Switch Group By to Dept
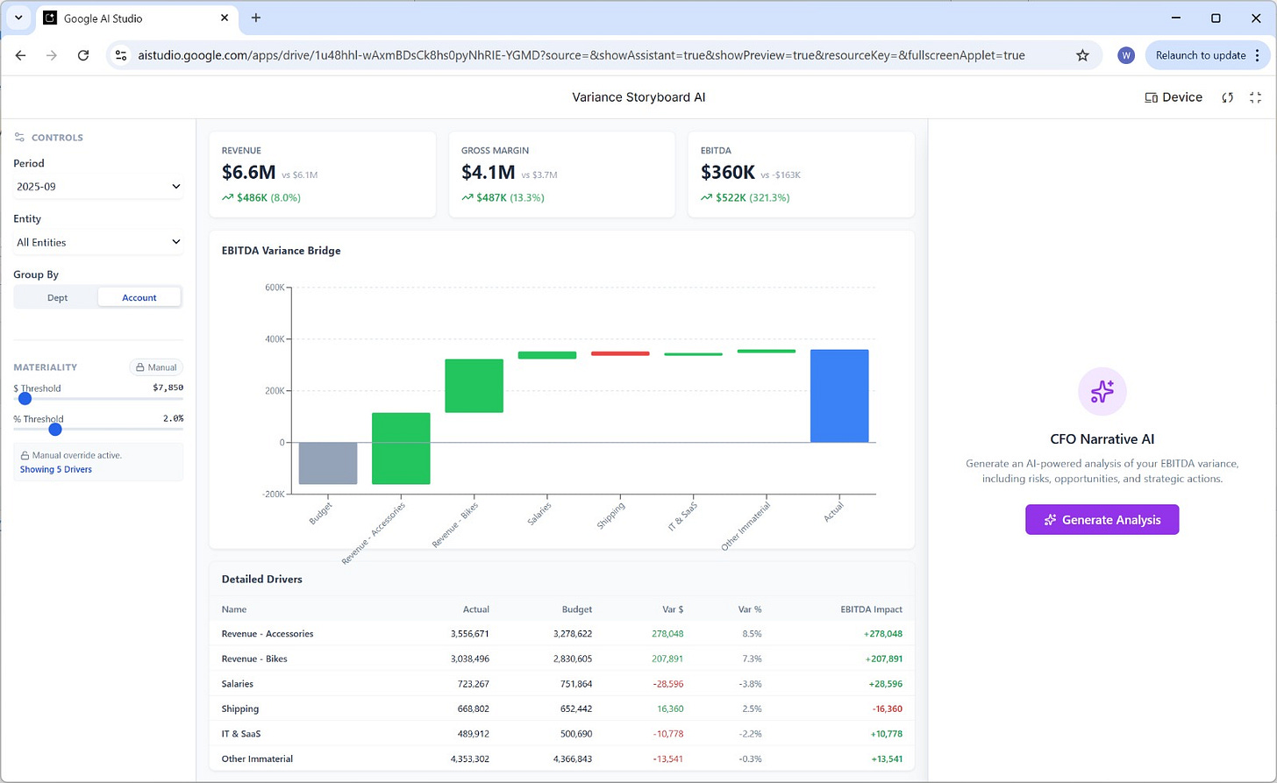Viewport: 1277px width, 783px height. click(57, 297)
